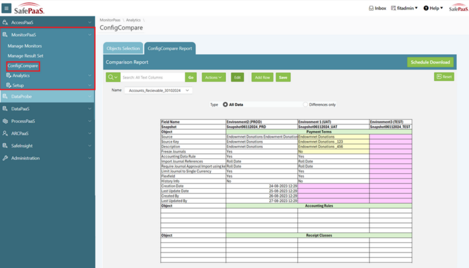
Task: Click the Schedule Download button
Action: tap(430, 62)
